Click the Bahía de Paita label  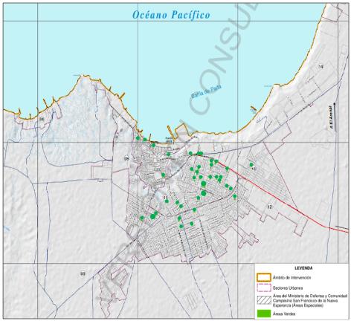click(206, 92)
